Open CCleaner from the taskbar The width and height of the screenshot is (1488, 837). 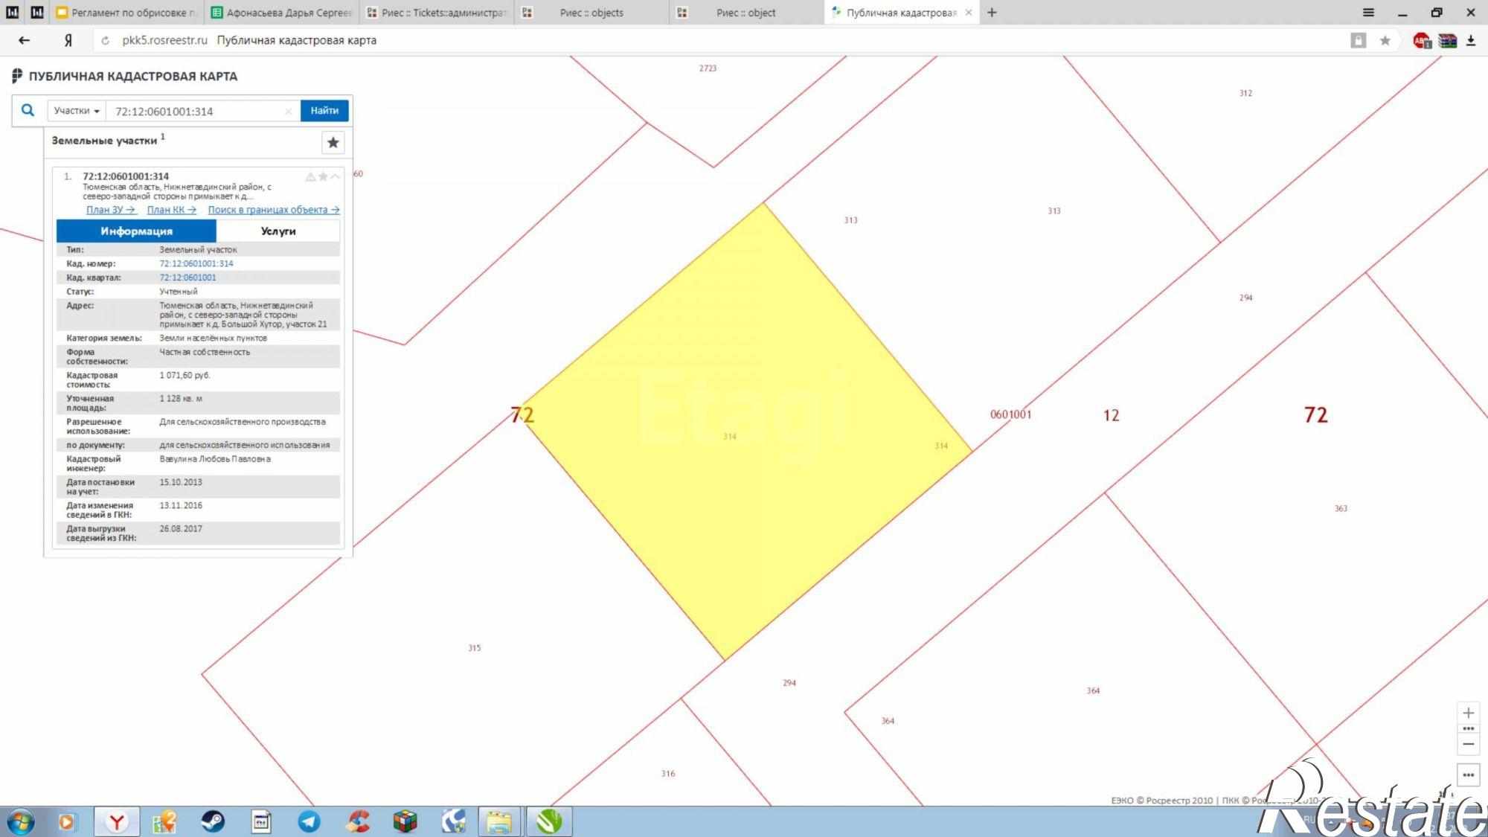pyautogui.click(x=358, y=821)
